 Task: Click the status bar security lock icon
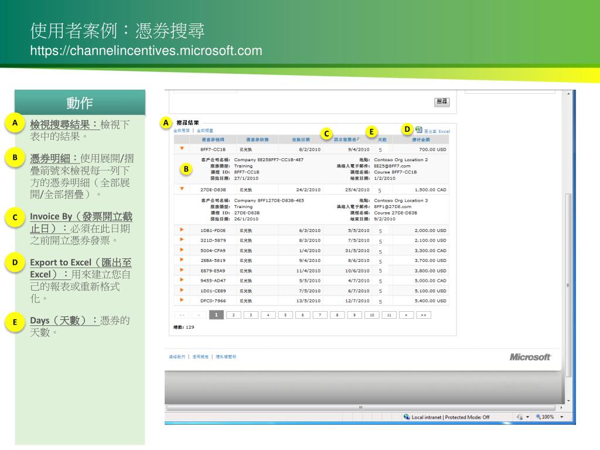tap(520, 417)
